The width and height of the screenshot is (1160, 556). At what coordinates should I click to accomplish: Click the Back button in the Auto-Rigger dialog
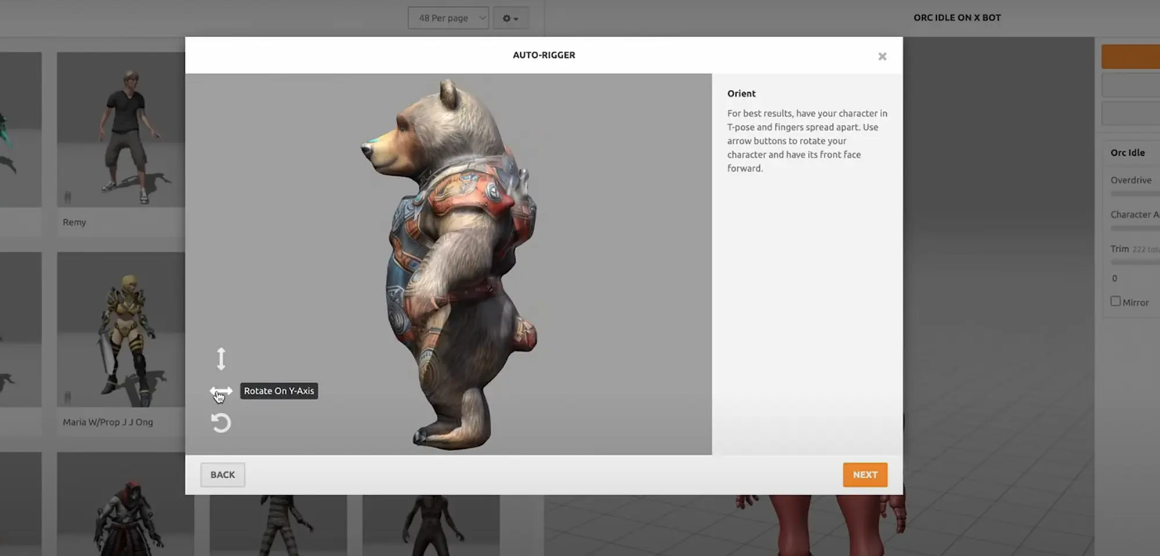tap(222, 474)
